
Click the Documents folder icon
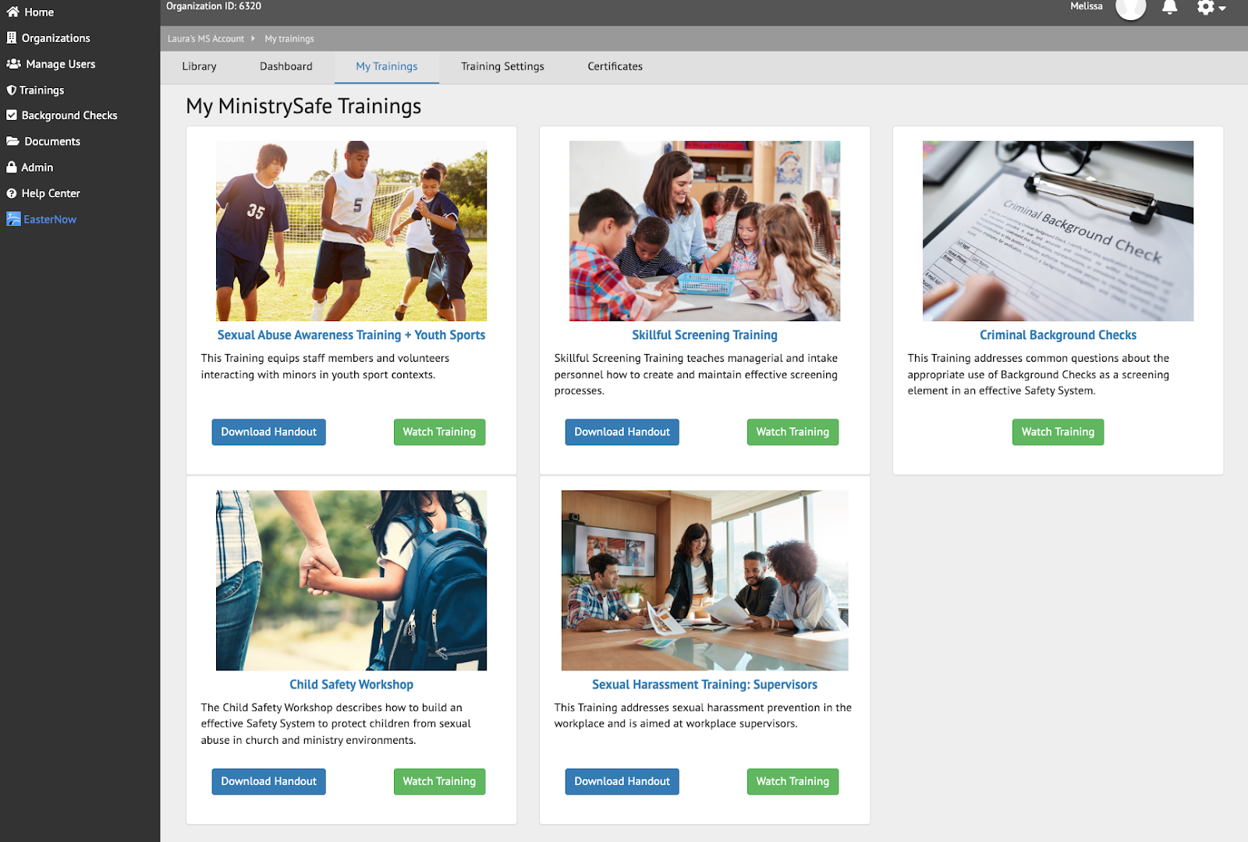click(12, 141)
